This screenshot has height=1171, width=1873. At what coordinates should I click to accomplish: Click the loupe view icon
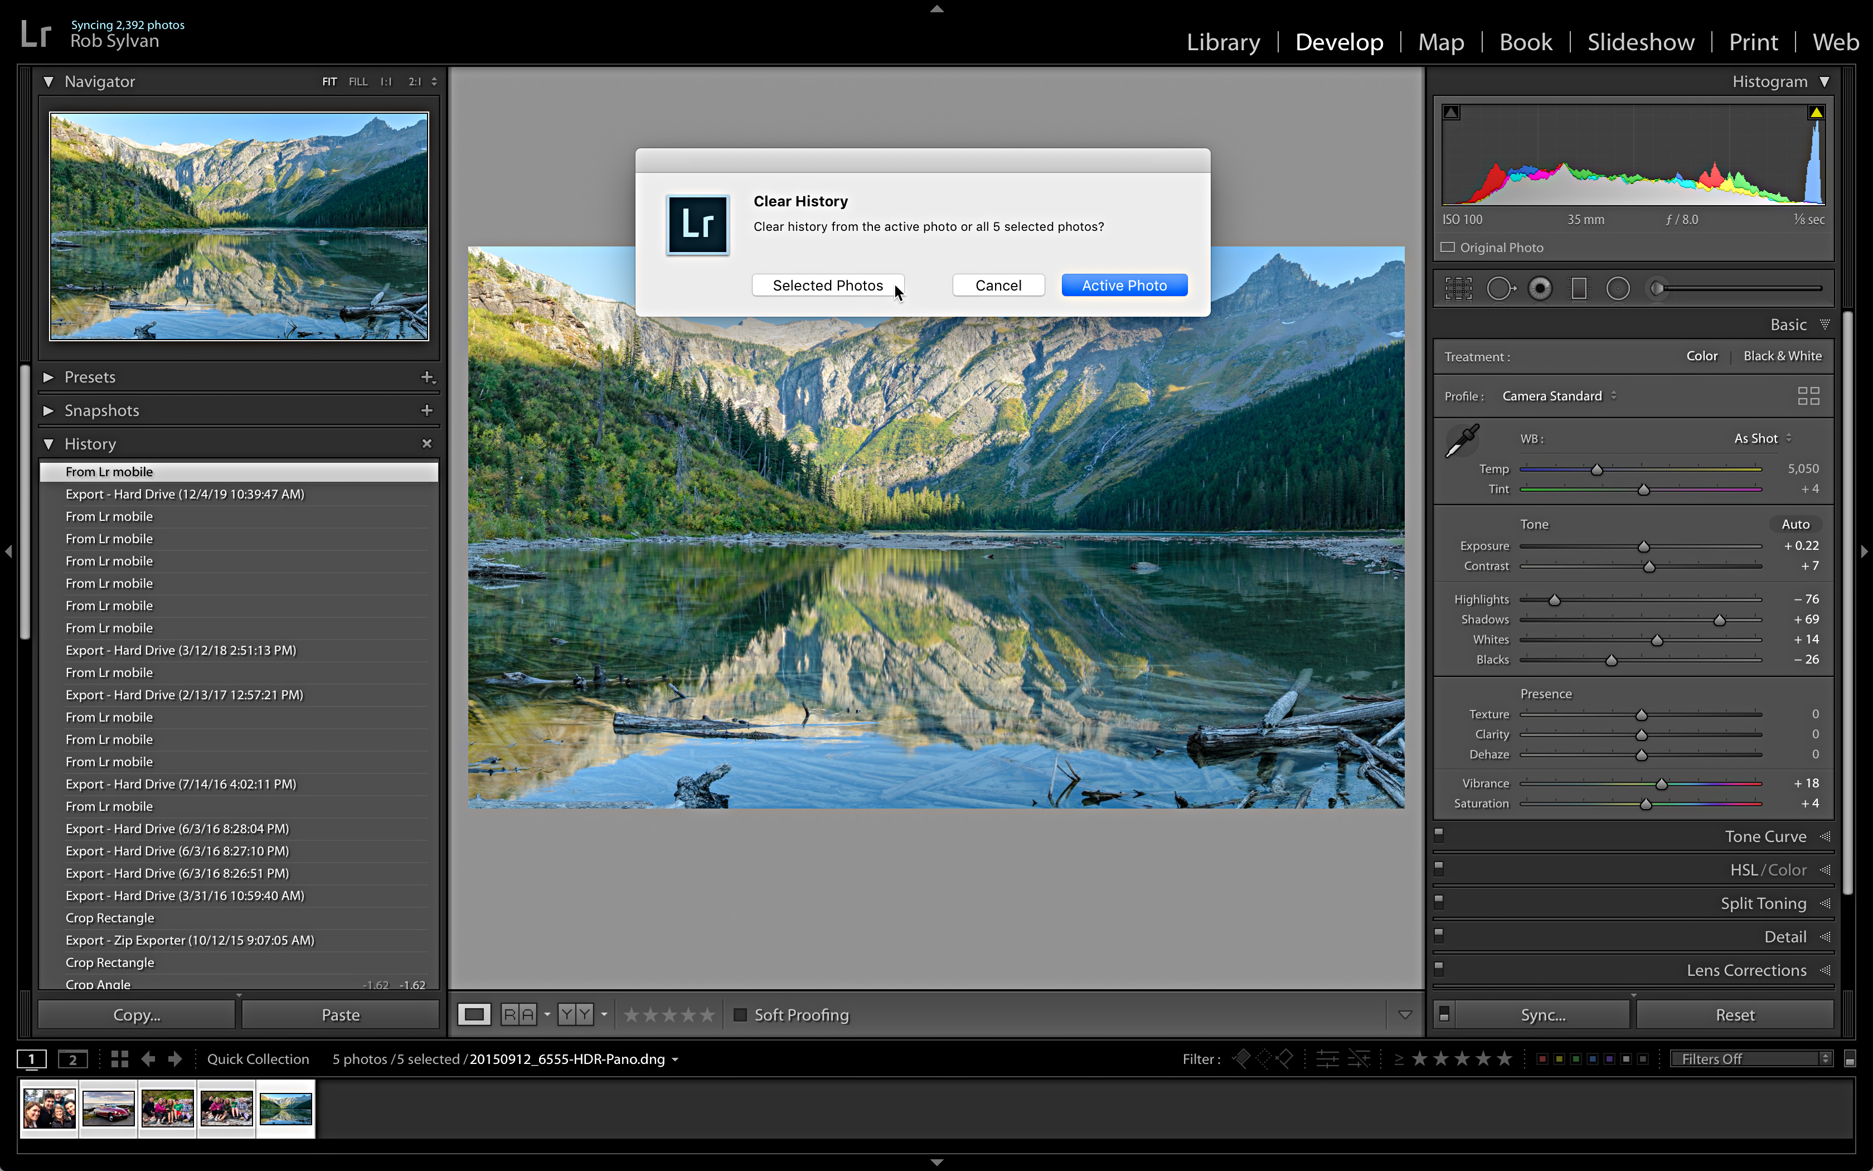coord(476,1014)
